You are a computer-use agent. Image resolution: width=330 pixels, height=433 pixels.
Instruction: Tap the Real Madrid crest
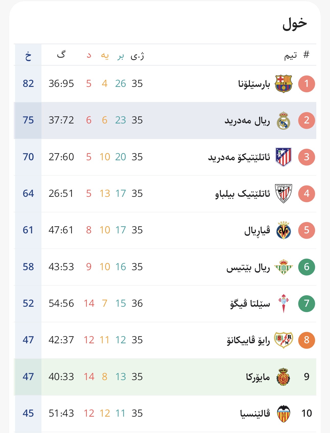pos(283,120)
